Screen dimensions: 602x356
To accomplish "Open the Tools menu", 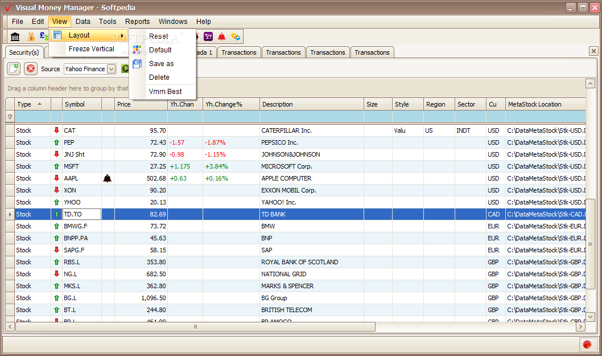I will 108,22.
